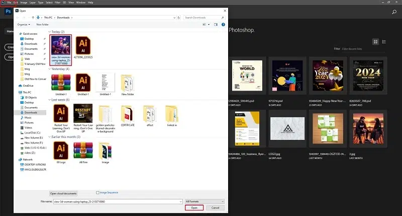Refresh the Downloads folder listing
Image resolution: width=402 pixels, height=216 pixels.
coord(179,18)
